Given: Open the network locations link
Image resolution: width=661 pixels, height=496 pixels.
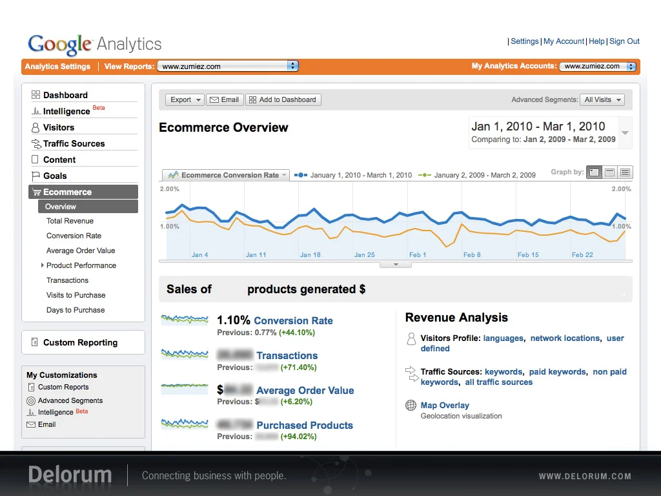Looking at the screenshot, I should (x=565, y=338).
